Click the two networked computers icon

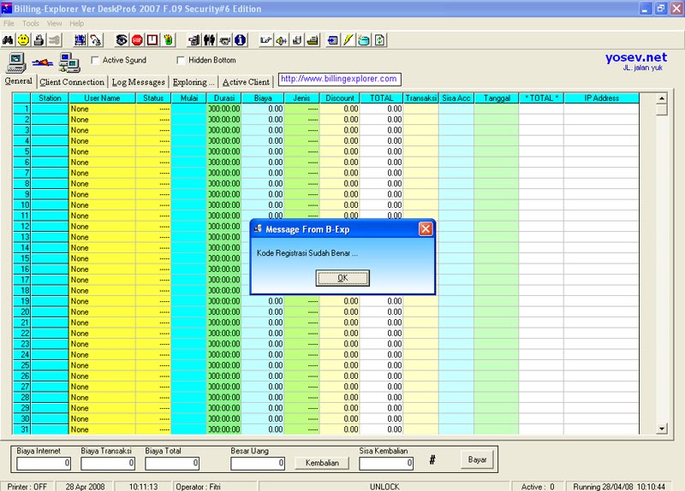pos(70,62)
